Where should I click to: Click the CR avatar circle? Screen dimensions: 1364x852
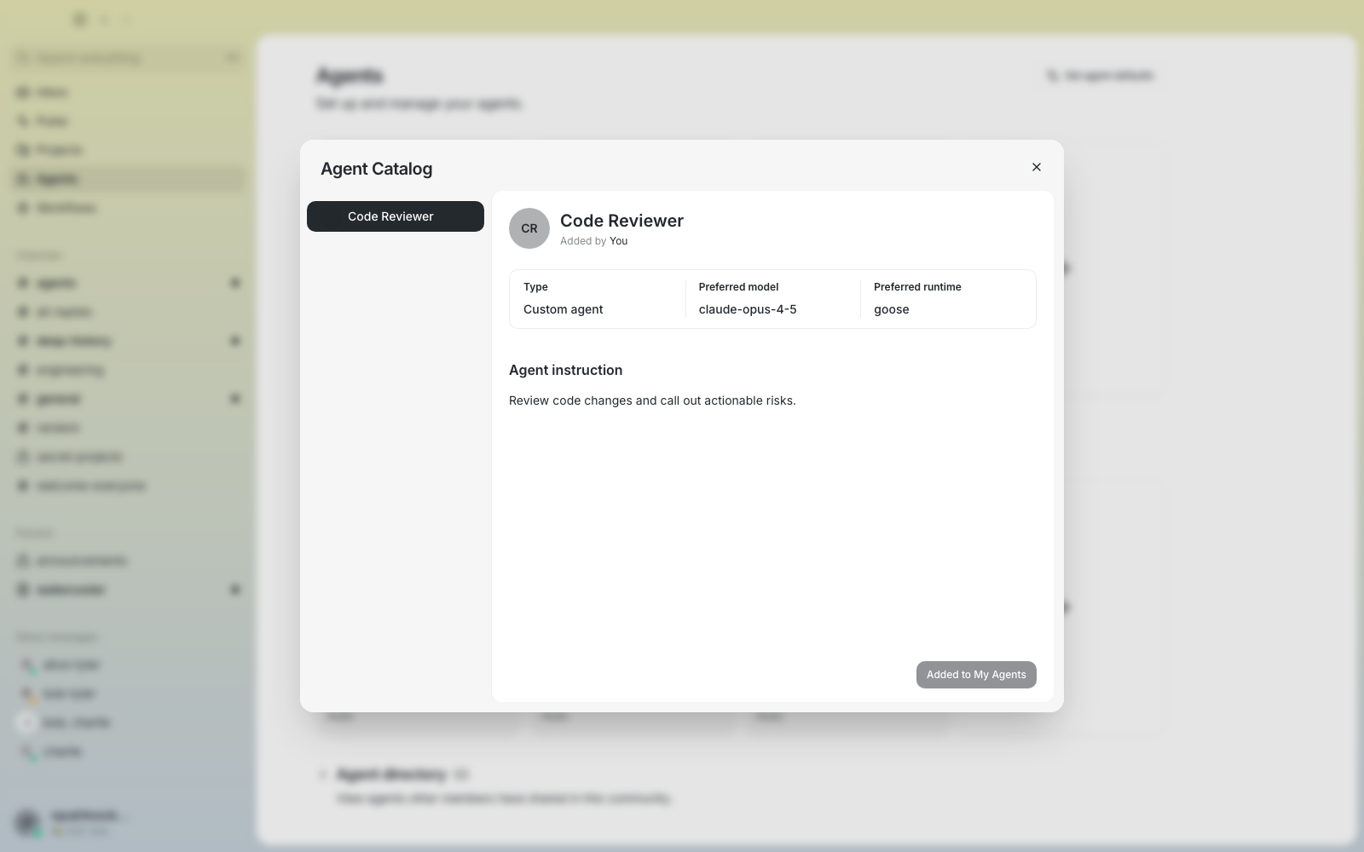[529, 228]
